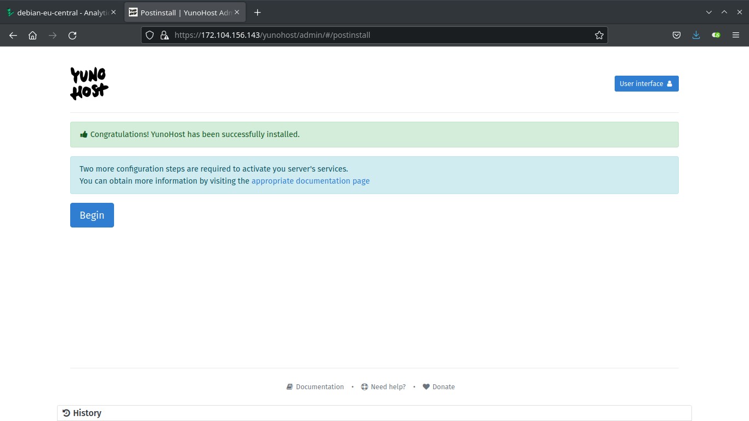The image size is (749, 421).
Task: Click the Donate heart link
Action: click(439, 386)
